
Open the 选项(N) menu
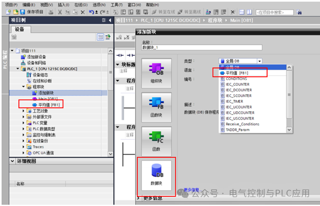click(99, 5)
